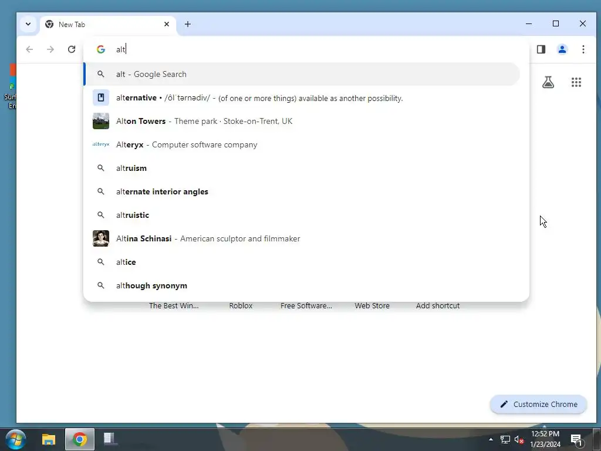Open the document app taskbar icon
This screenshot has height=451, width=601.
(x=110, y=439)
